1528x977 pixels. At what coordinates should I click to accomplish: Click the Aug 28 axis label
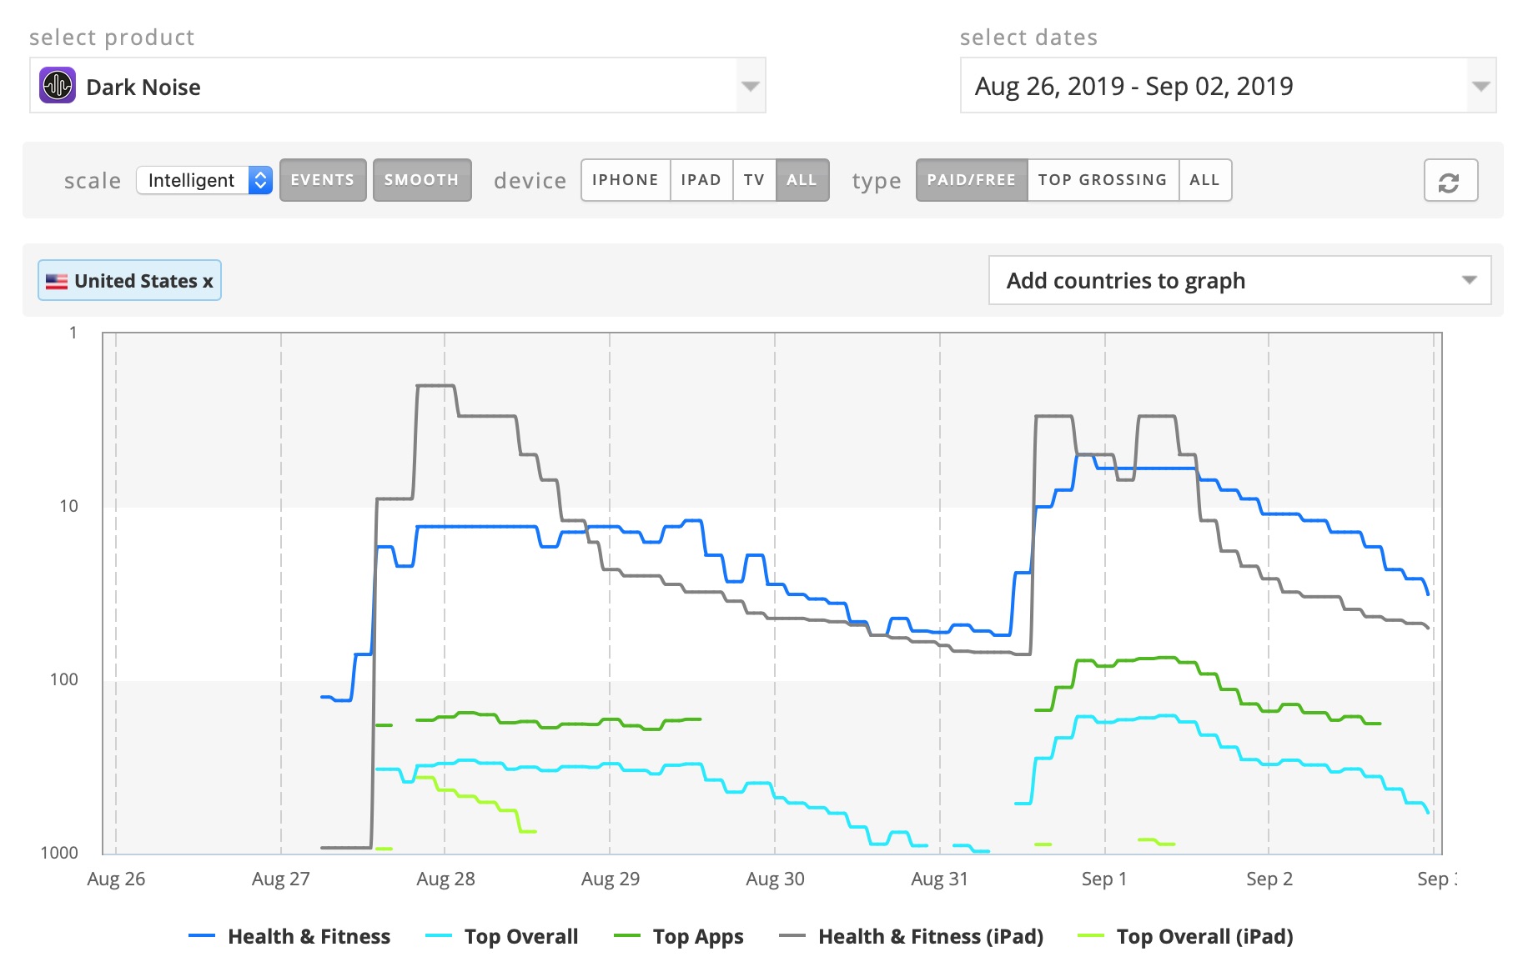click(x=445, y=879)
